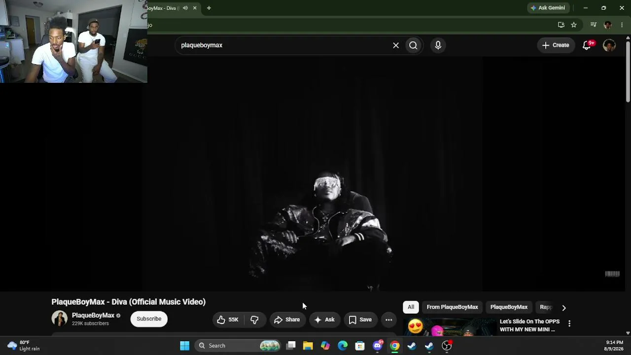Open Task View on the taskbar
Viewport: 631px width, 355px height.
point(291,346)
